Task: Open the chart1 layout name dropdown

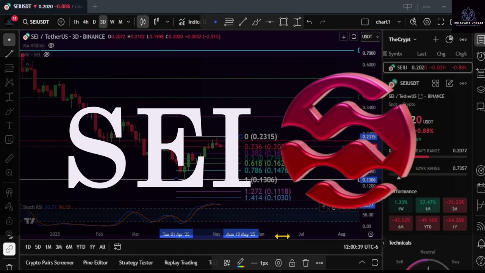Action: pyautogui.click(x=388, y=22)
